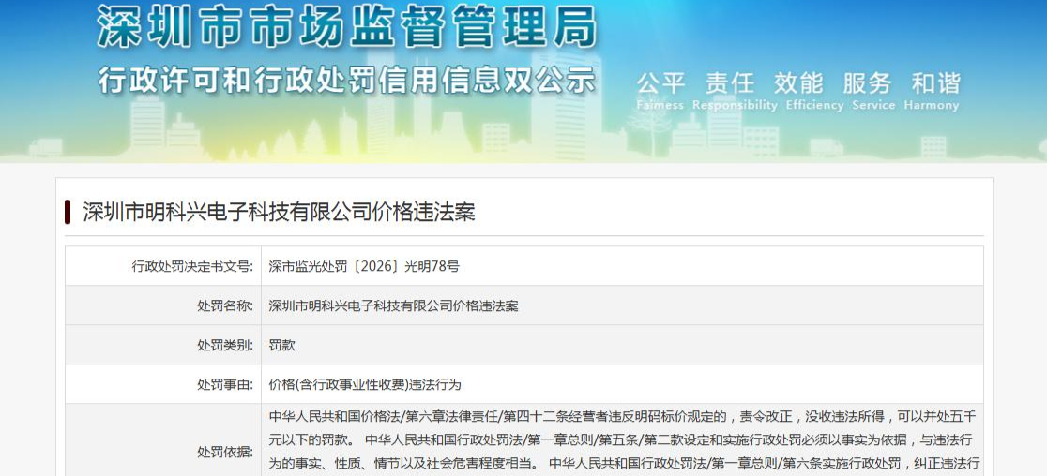Click the 深圳市市场监督管理局 header title
The width and height of the screenshot is (1047, 476).
(x=346, y=26)
